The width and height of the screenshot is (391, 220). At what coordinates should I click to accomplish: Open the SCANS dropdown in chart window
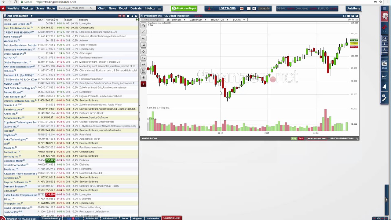pos(239,20)
